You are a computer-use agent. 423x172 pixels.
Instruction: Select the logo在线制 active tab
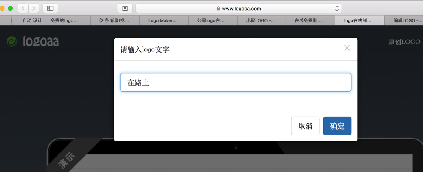pos(359,20)
